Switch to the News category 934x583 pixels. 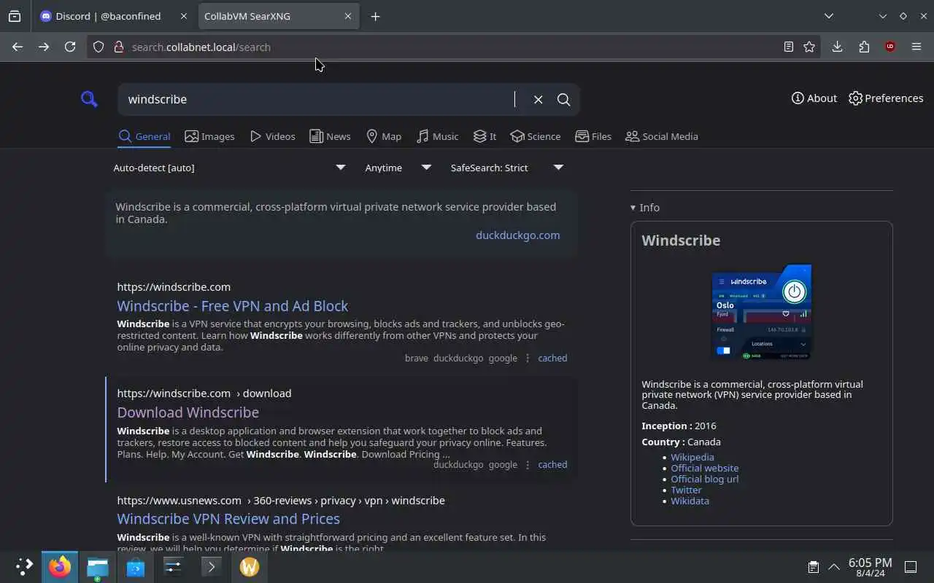[330, 136]
